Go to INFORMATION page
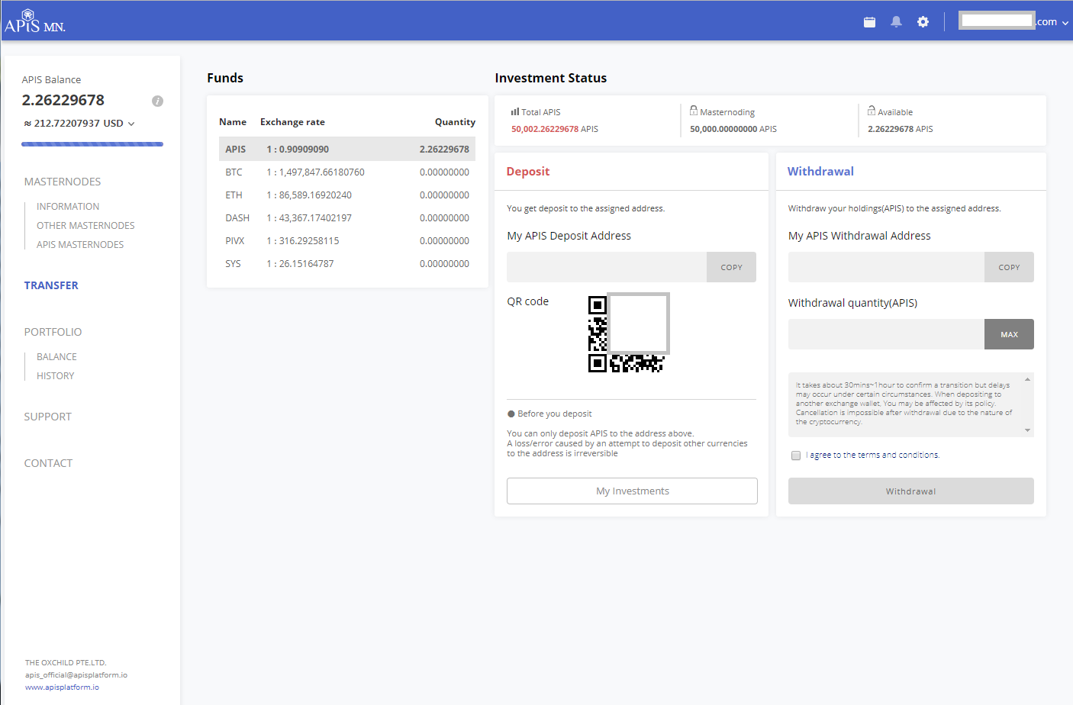The image size is (1073, 705). click(x=68, y=207)
